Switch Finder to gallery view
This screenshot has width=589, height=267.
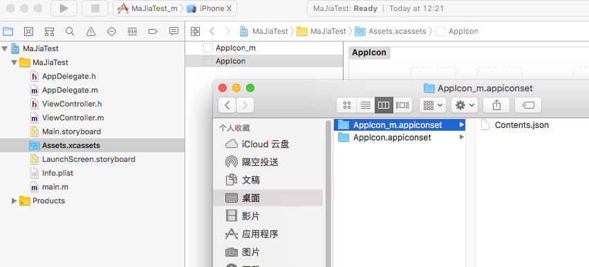point(402,105)
